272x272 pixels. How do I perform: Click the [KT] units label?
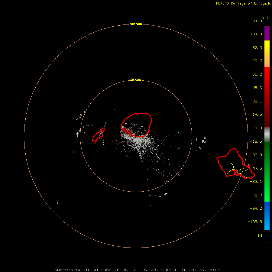(x=258, y=21)
